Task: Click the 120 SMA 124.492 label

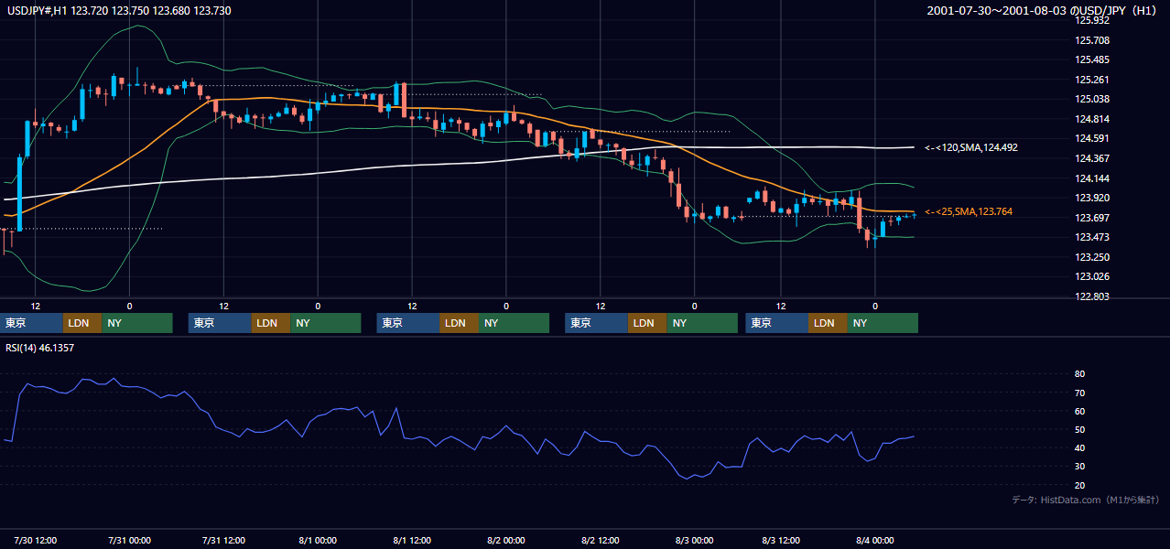Action: [x=971, y=147]
